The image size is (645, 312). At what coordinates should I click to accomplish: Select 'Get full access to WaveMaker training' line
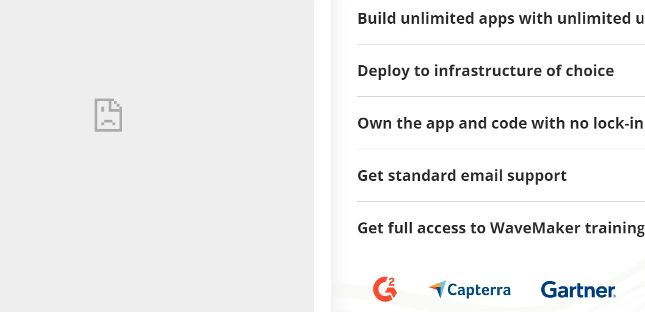point(501,228)
